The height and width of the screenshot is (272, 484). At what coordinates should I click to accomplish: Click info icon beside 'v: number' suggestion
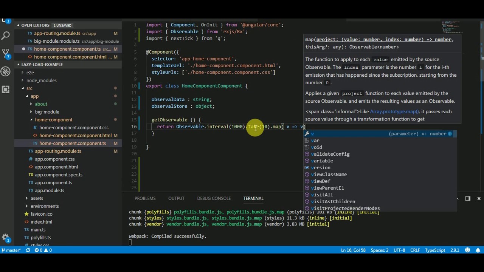coord(450,134)
